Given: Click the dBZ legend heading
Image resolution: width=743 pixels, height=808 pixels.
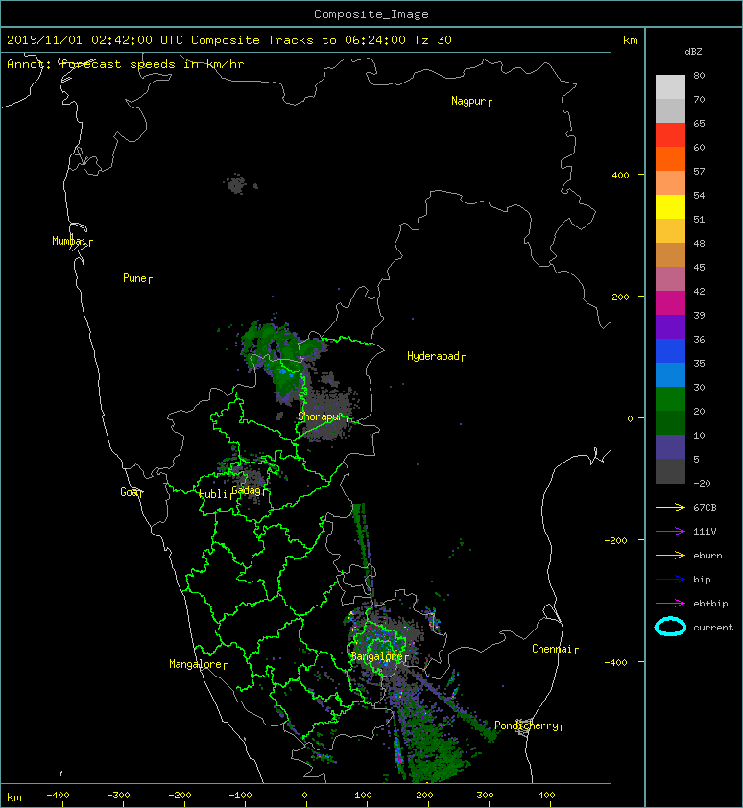Looking at the screenshot, I should pos(693,52).
